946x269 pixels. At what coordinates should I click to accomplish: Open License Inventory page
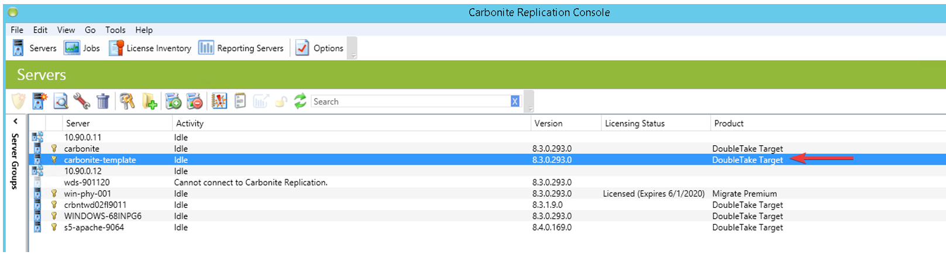pos(151,48)
